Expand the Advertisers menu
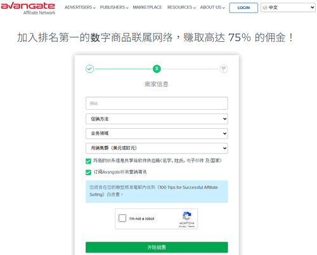Viewport: 317px width, 255px height. (x=80, y=8)
